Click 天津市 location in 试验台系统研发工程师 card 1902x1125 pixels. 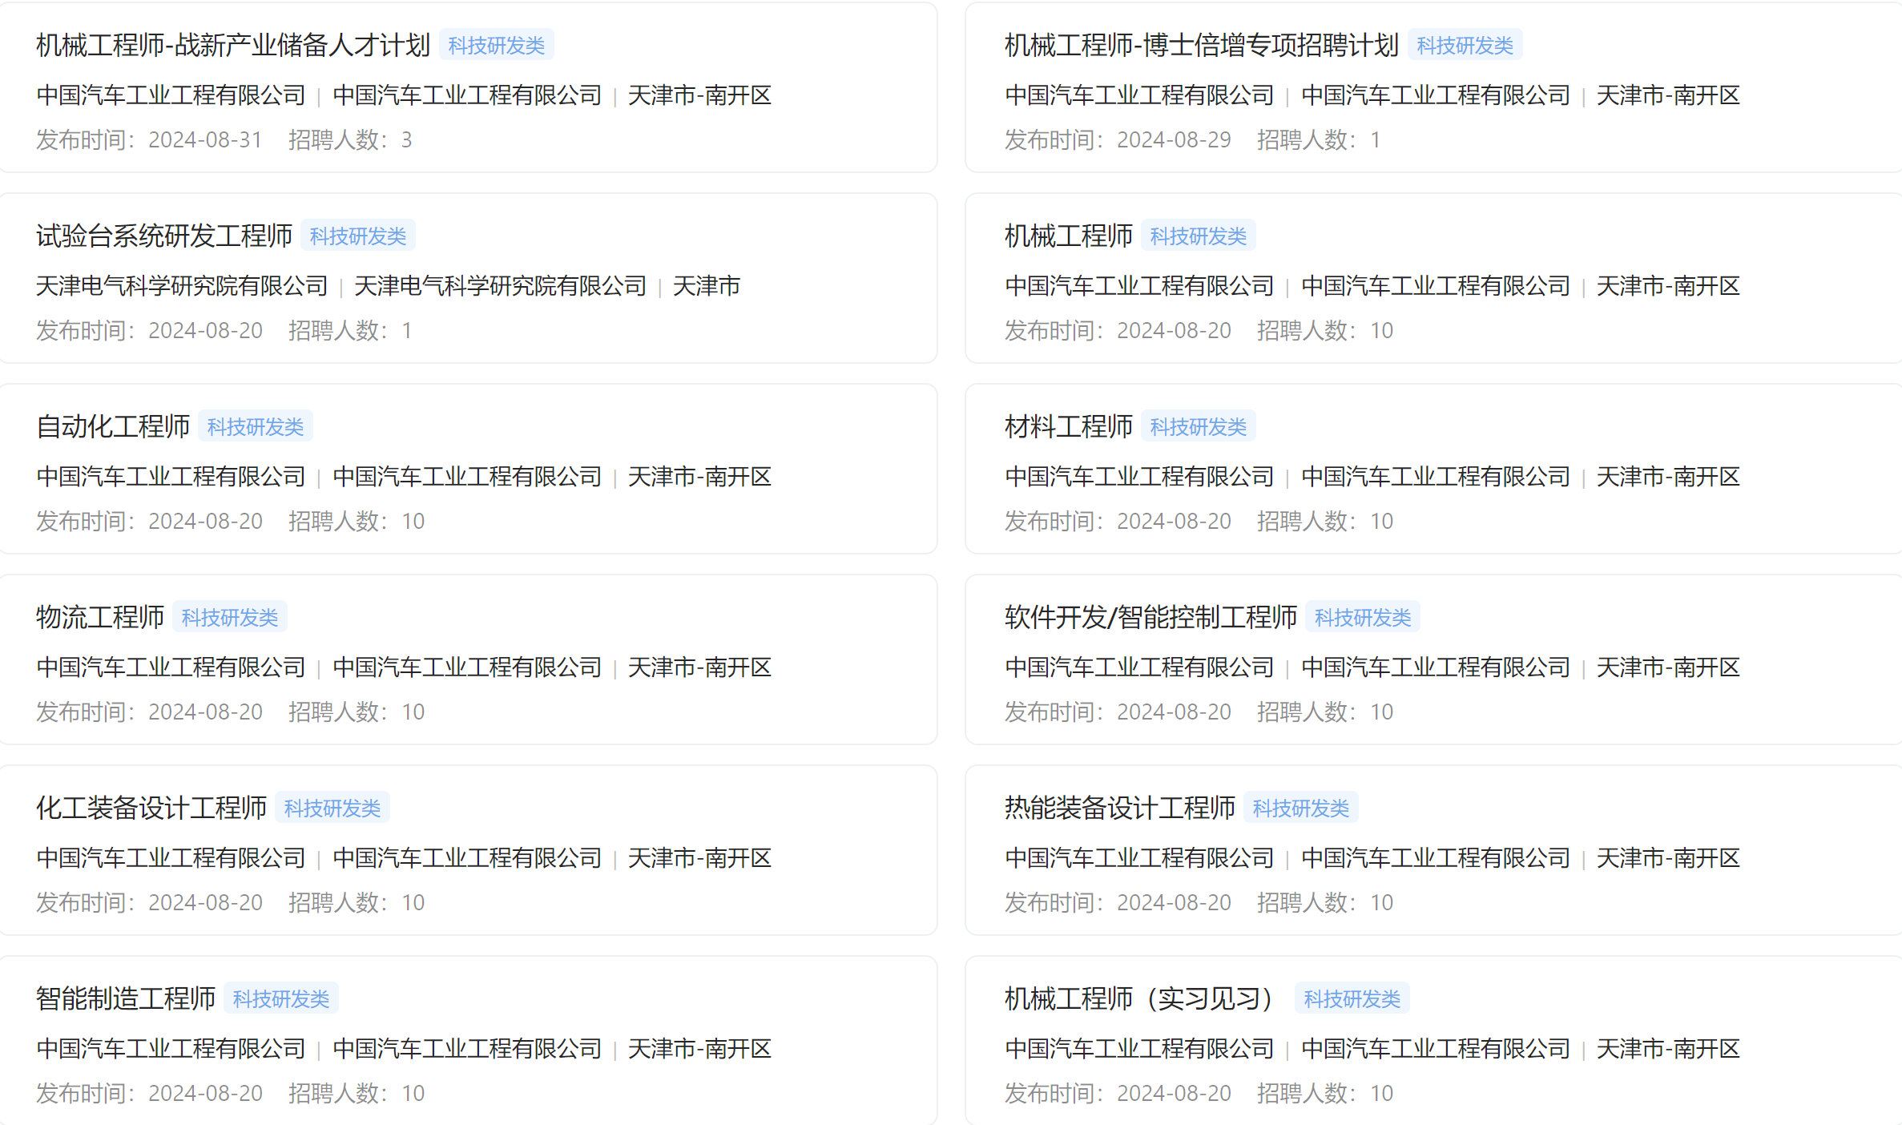(707, 286)
